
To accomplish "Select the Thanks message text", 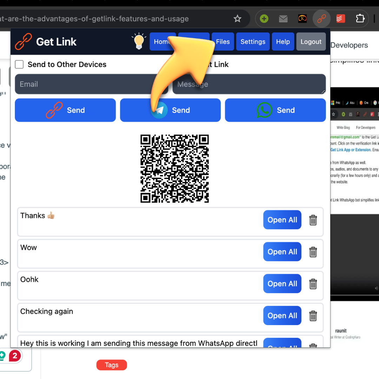I will click(38, 215).
